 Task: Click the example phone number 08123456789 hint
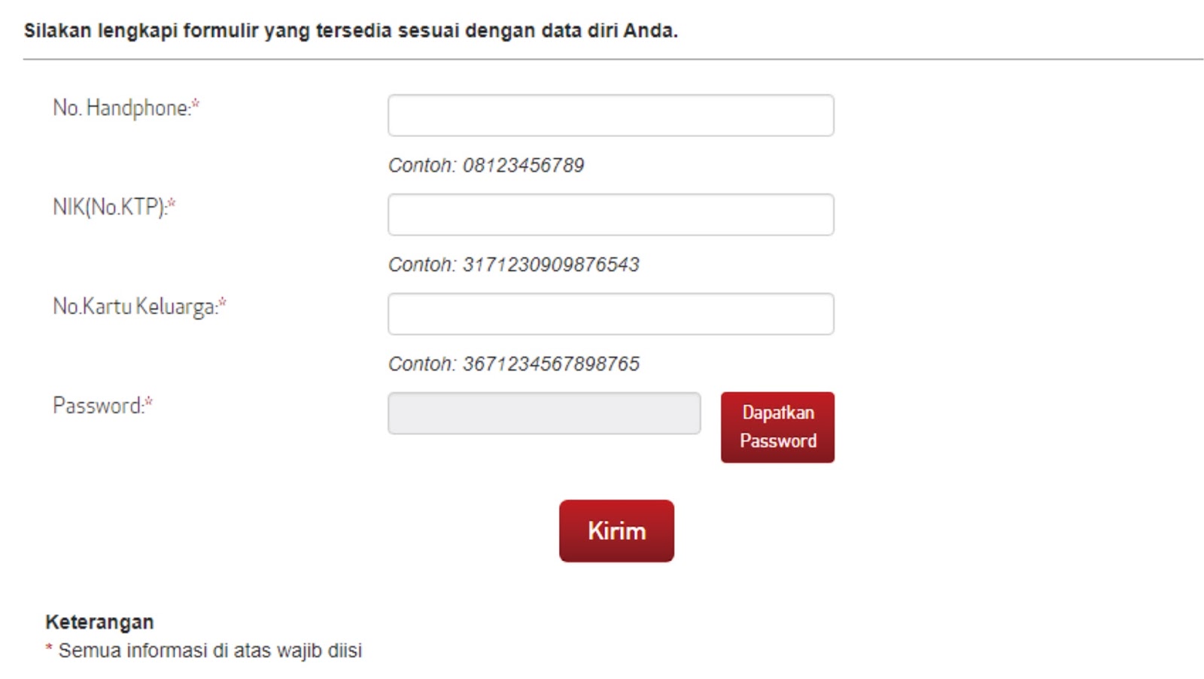[x=486, y=165]
